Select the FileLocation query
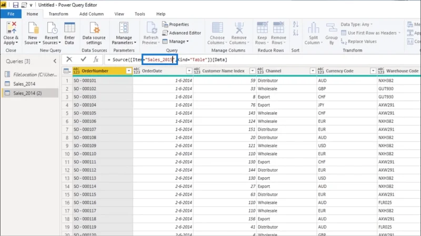Screen dimensions: 421x236 tap(31, 74)
